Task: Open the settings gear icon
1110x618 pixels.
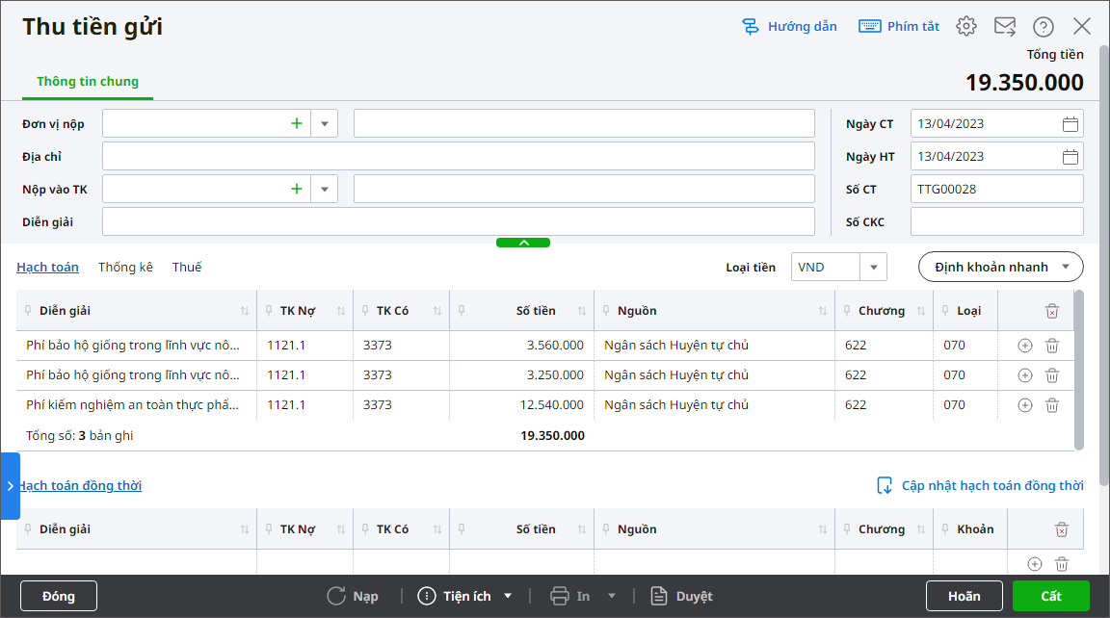Action: (966, 26)
